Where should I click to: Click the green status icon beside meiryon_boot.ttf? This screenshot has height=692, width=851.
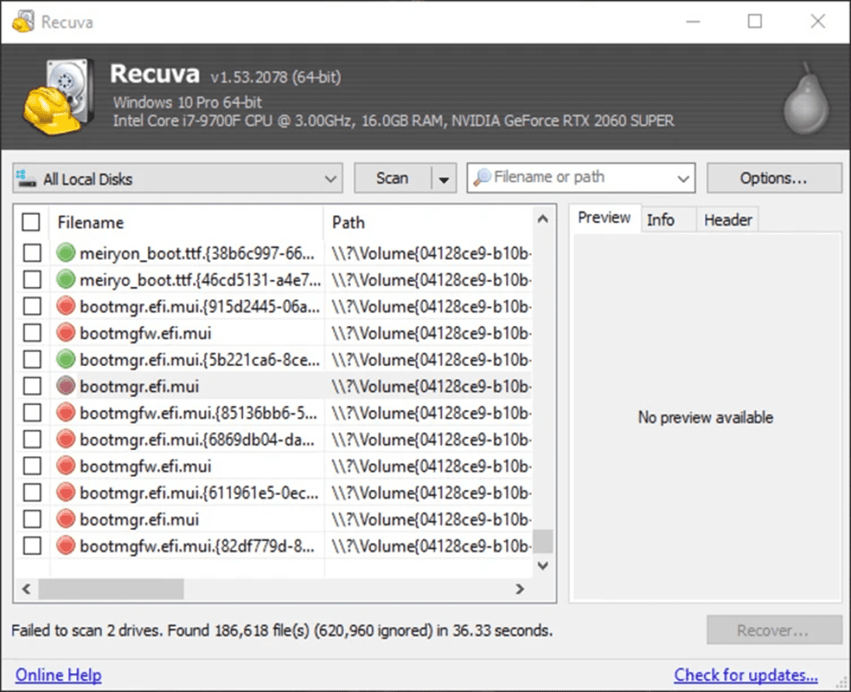(66, 252)
